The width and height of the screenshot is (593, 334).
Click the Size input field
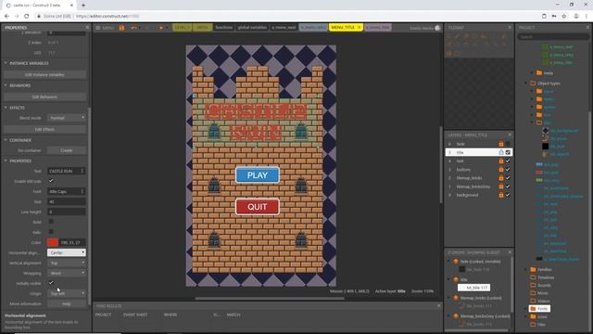click(x=67, y=202)
